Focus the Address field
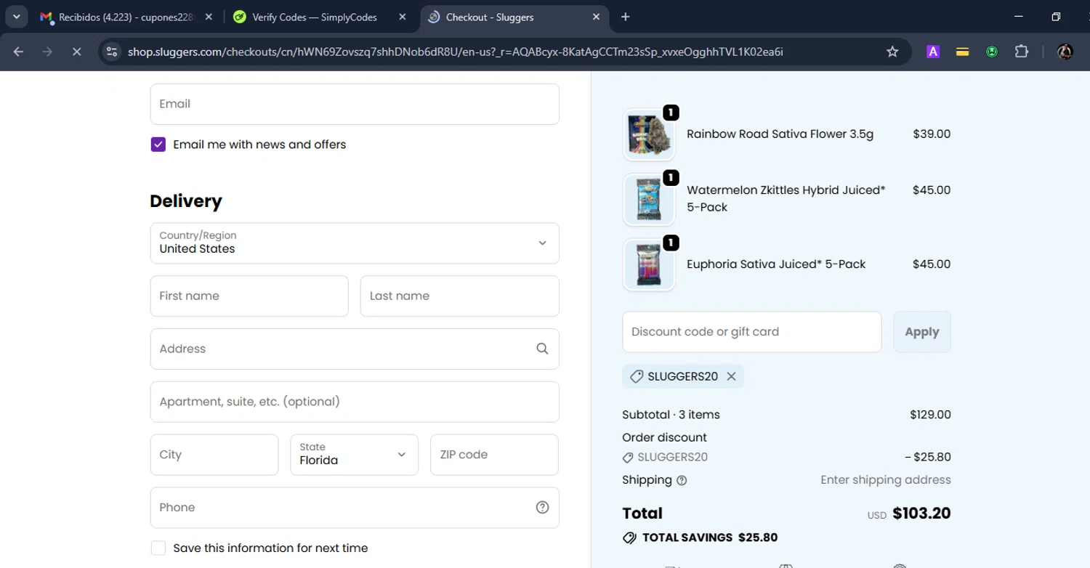This screenshot has height=568, width=1090. coord(355,349)
